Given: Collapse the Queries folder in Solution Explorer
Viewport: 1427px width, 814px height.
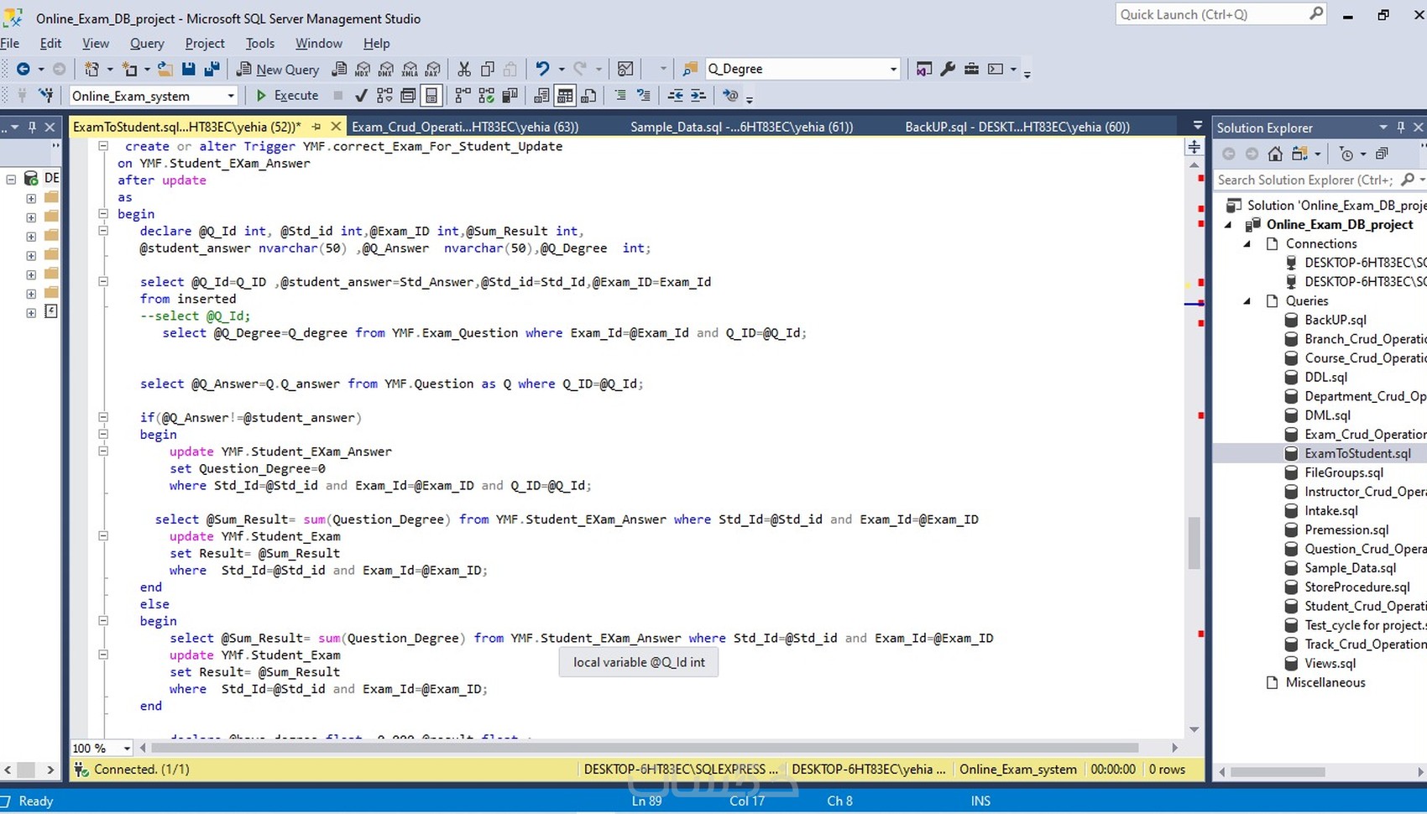Looking at the screenshot, I should 1247,300.
